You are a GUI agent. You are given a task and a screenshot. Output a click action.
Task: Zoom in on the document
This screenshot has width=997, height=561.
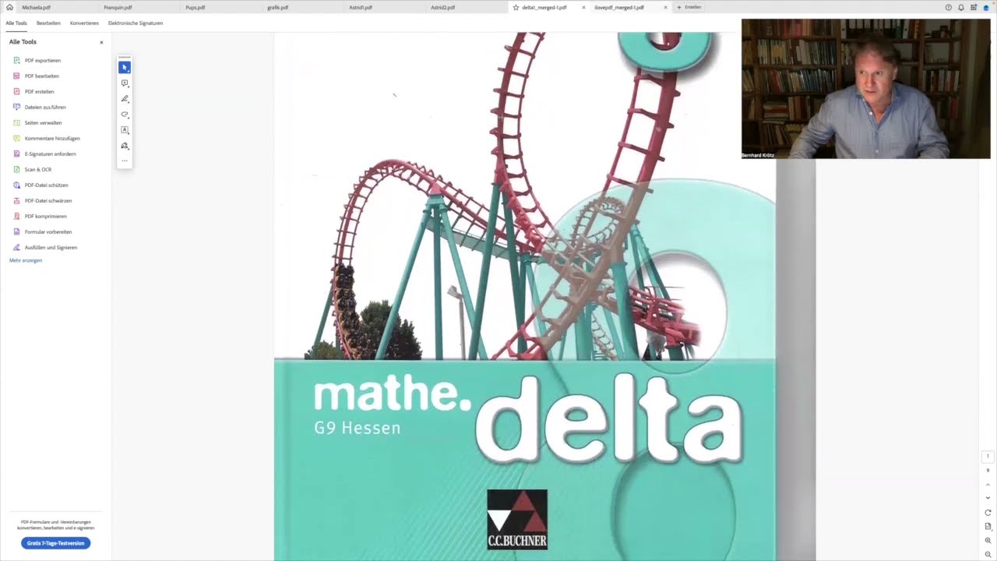coord(988,540)
